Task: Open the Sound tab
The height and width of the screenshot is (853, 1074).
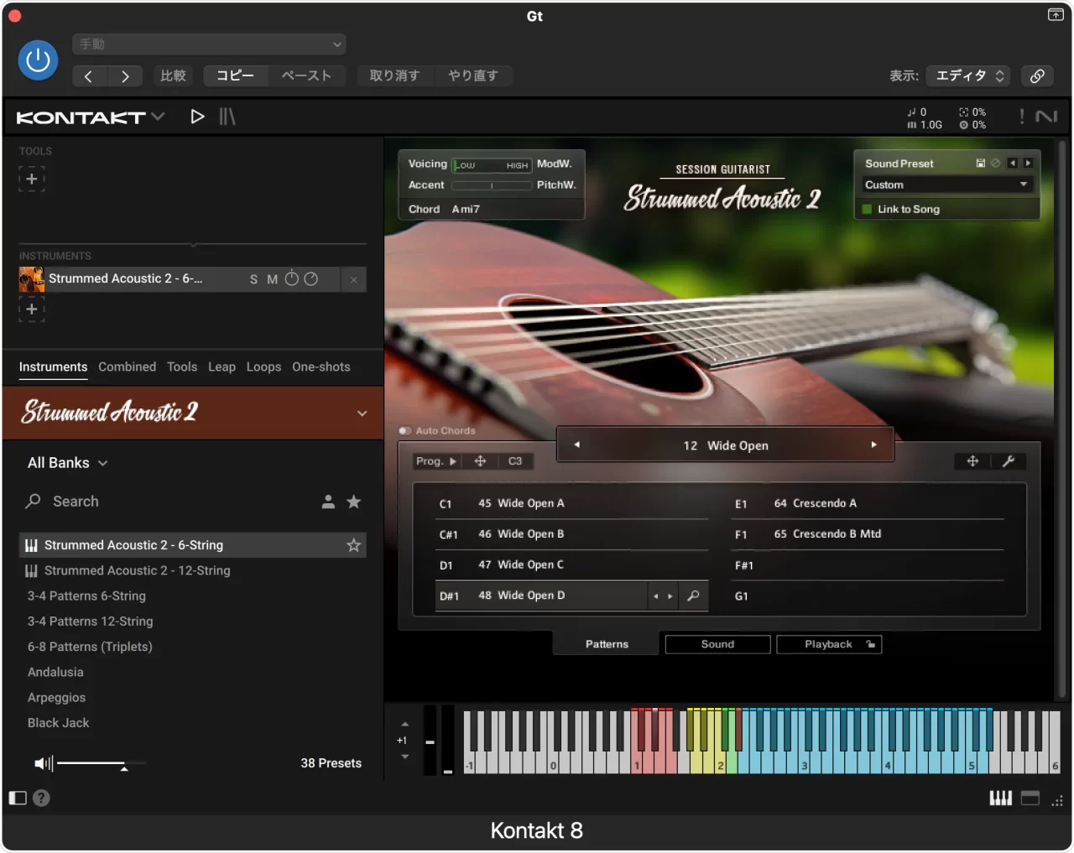Action: click(717, 644)
